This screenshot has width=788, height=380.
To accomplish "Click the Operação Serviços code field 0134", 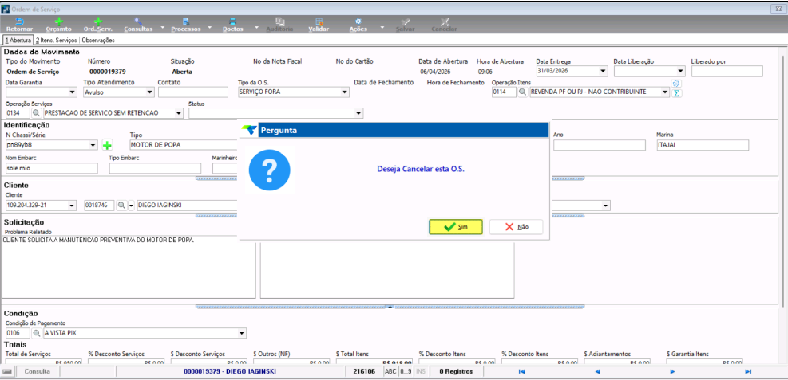I will pyautogui.click(x=18, y=113).
